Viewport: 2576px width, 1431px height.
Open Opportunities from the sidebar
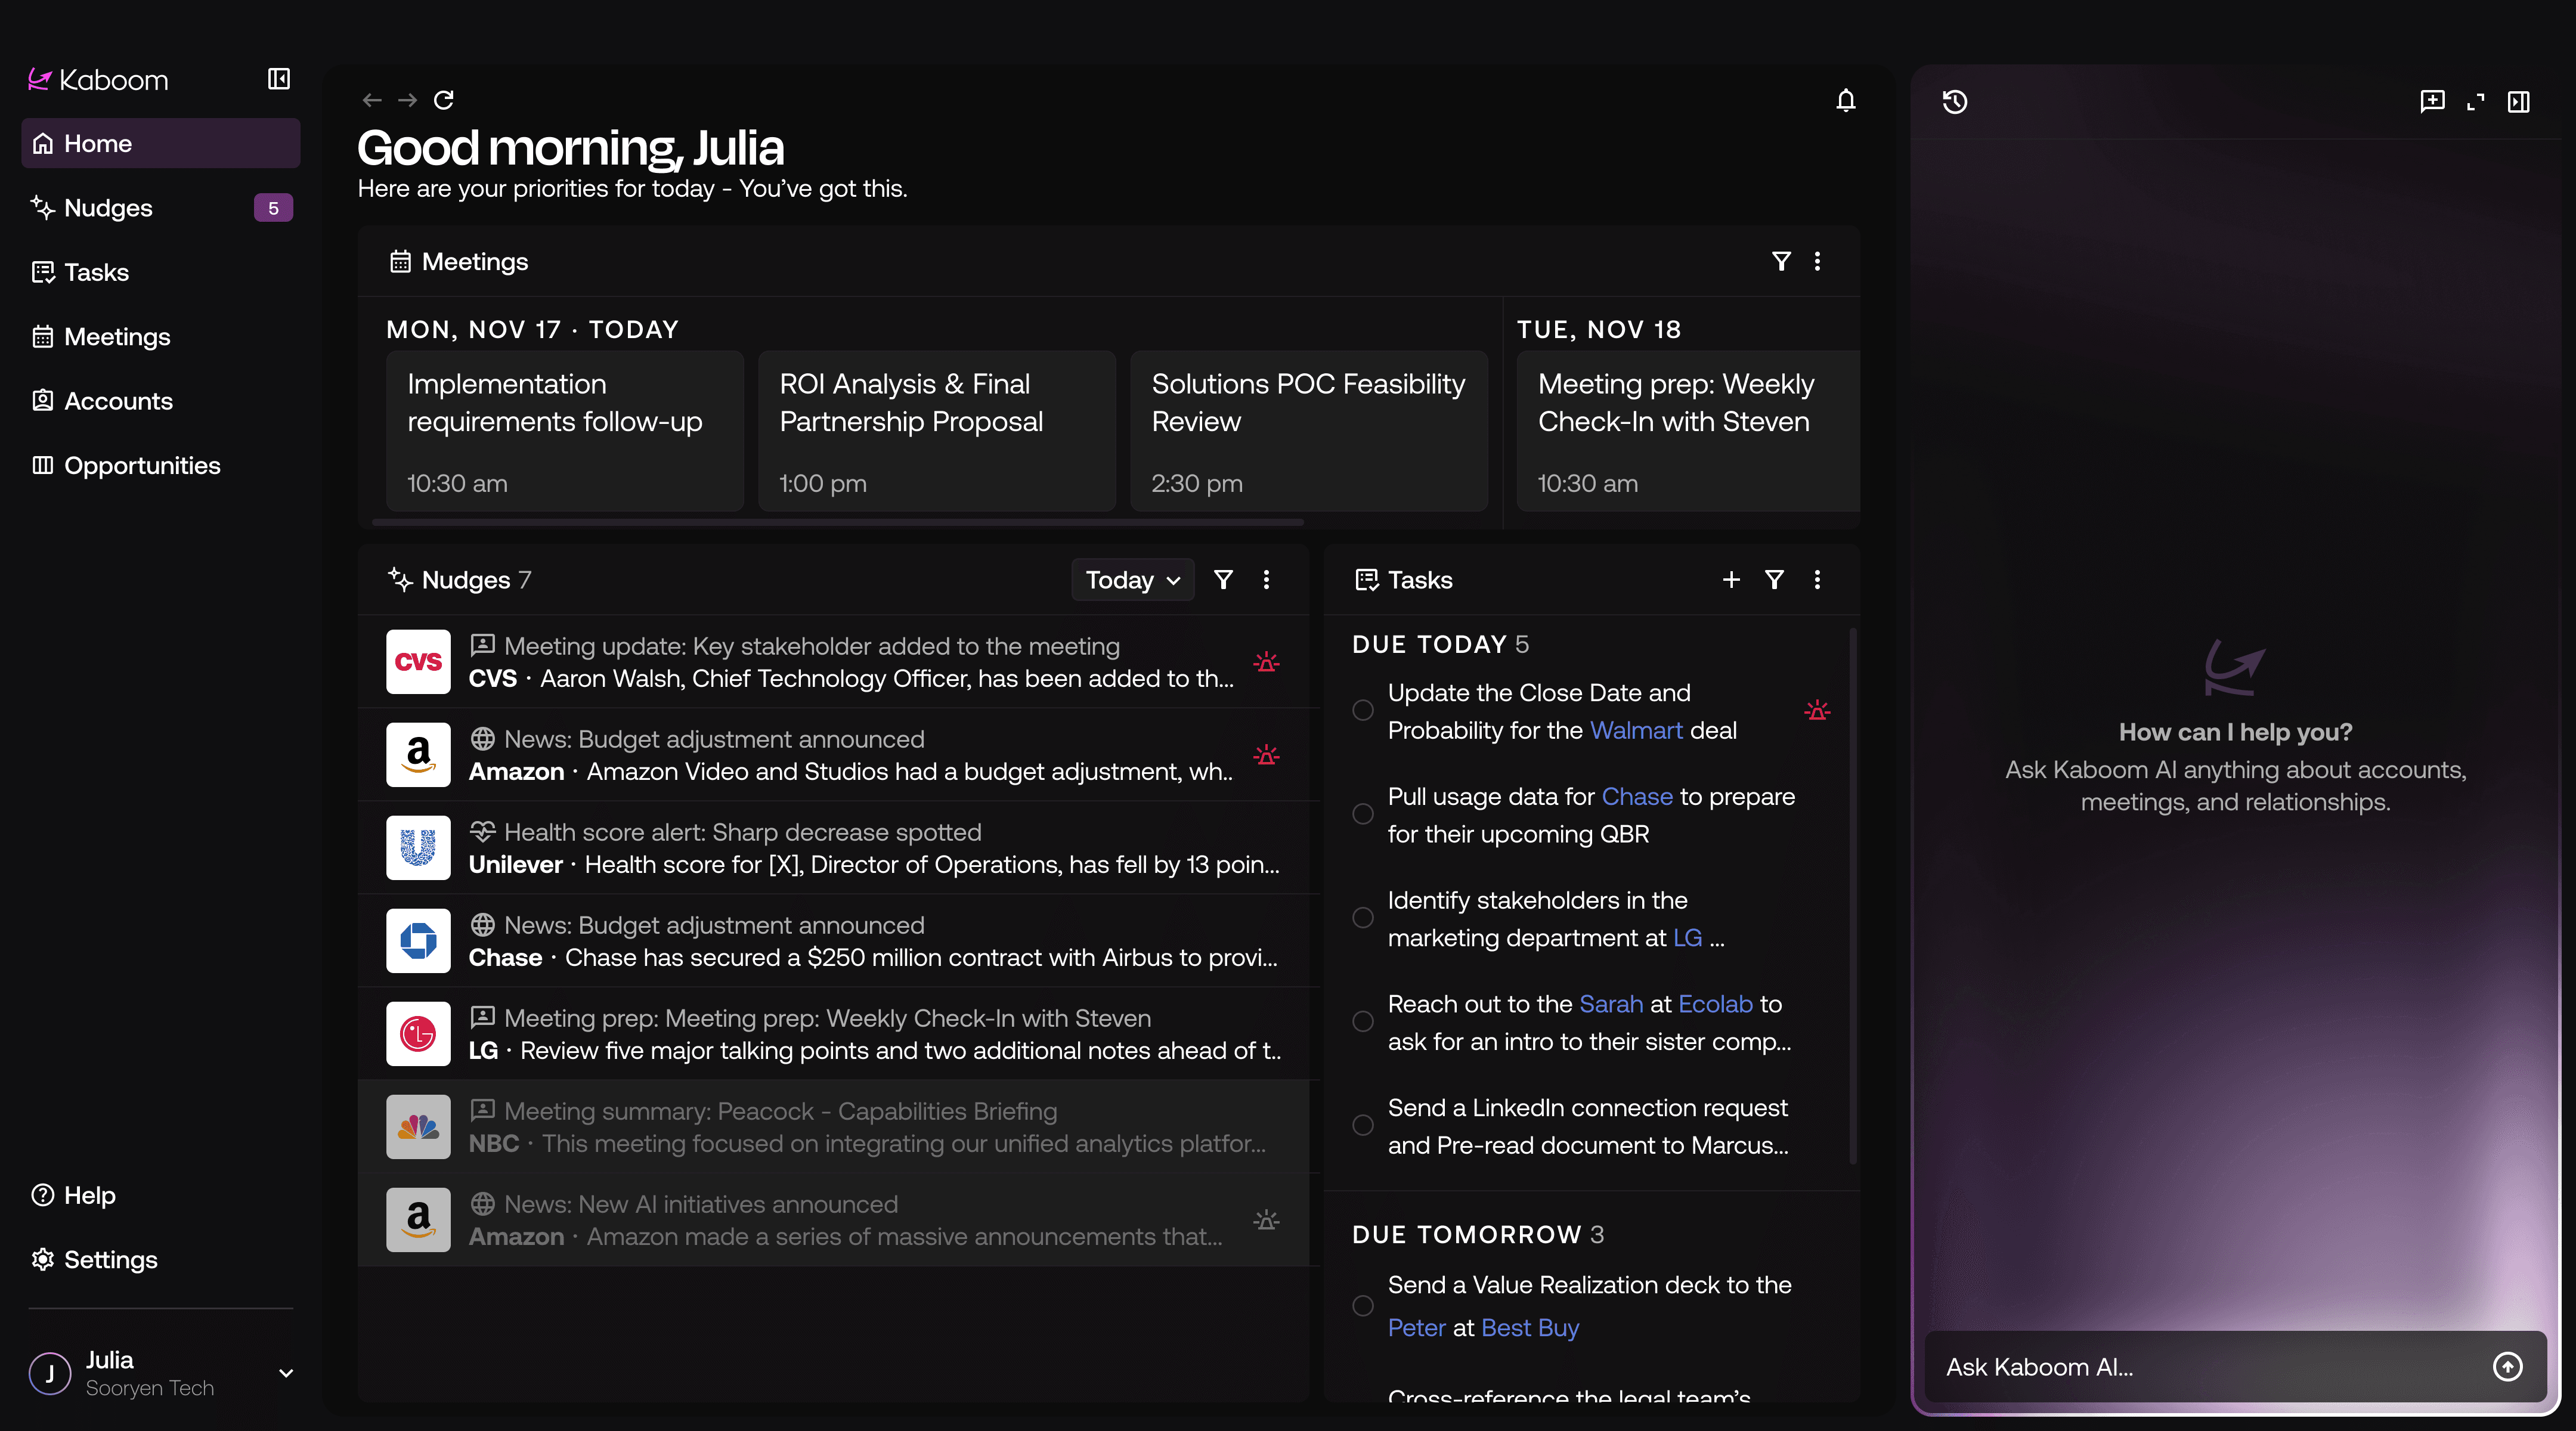tap(142, 465)
